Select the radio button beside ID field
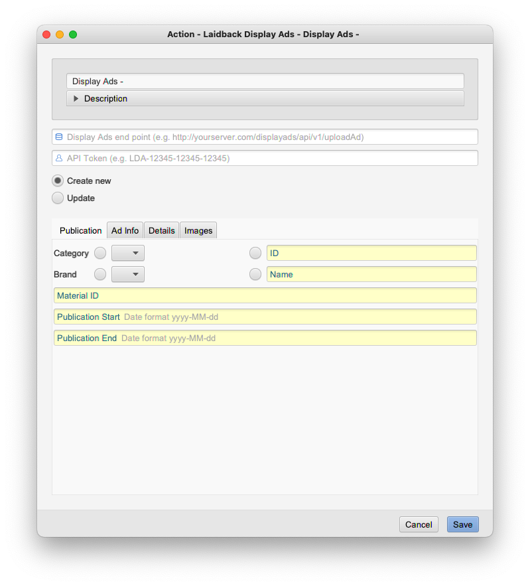The height and width of the screenshot is (586, 530). [255, 253]
